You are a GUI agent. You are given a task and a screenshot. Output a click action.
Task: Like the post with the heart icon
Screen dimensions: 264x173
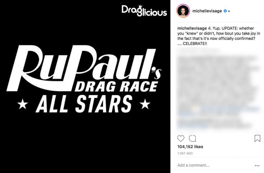coord(181,138)
